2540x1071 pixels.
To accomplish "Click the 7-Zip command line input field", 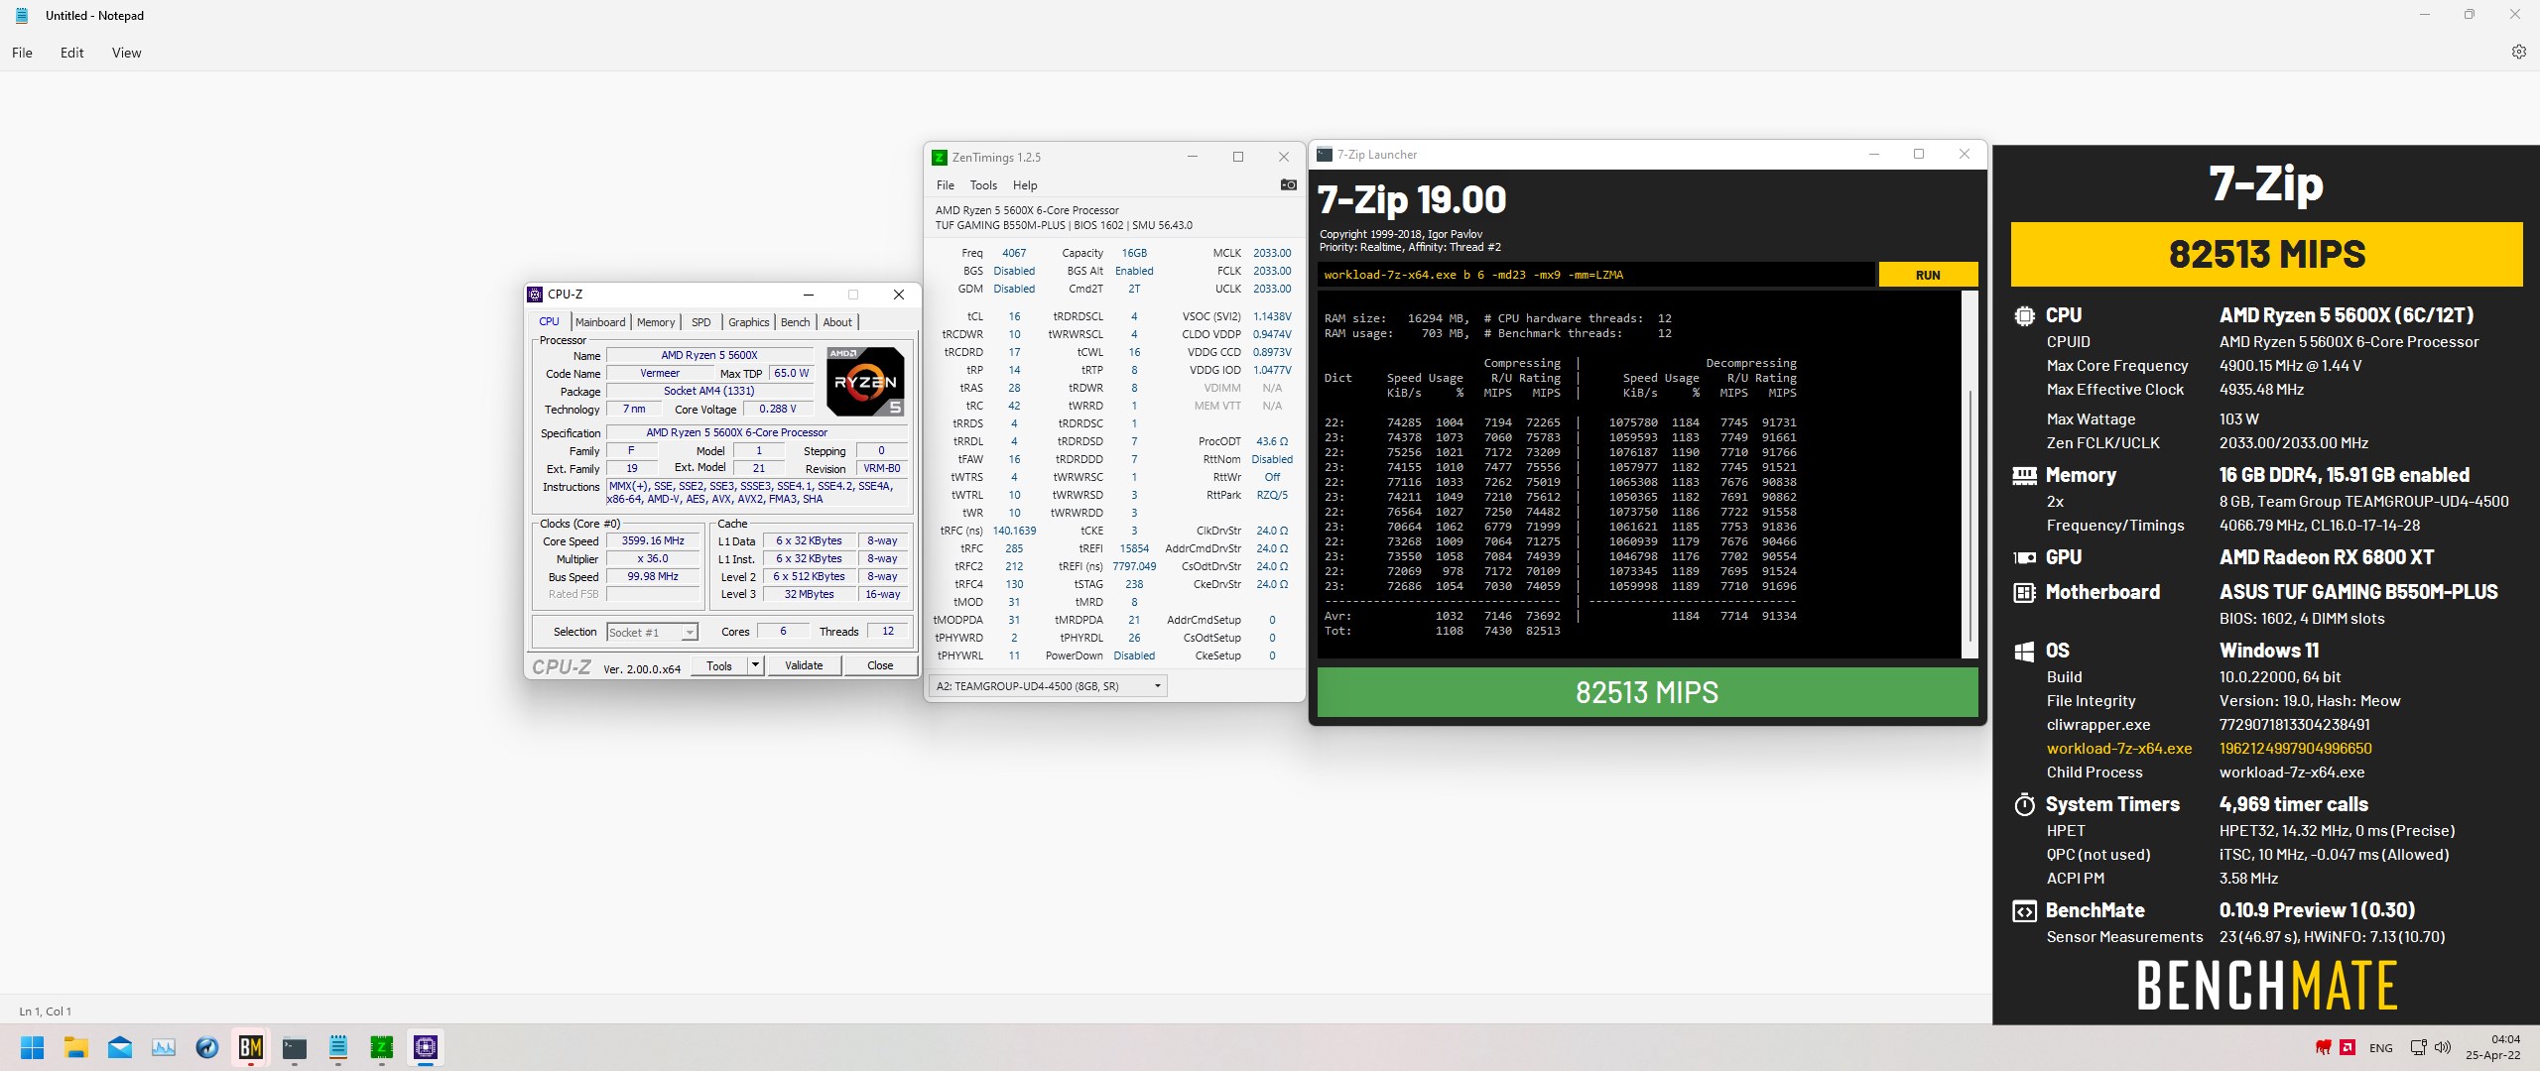I will pyautogui.click(x=1595, y=276).
